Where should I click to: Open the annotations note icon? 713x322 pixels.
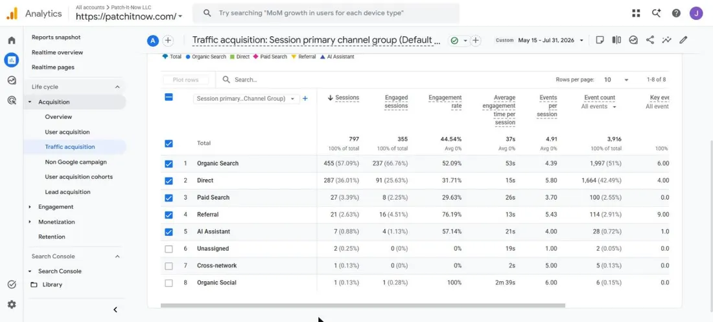tap(600, 40)
